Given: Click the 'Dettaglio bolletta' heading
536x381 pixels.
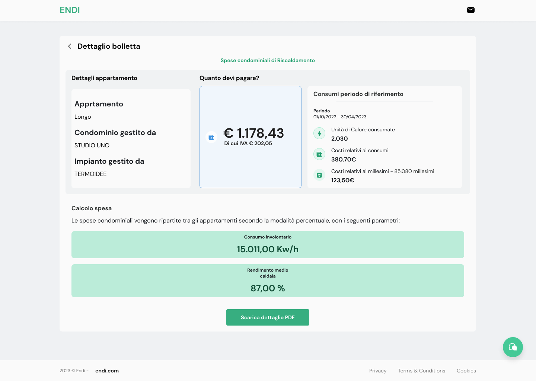Looking at the screenshot, I should point(109,46).
